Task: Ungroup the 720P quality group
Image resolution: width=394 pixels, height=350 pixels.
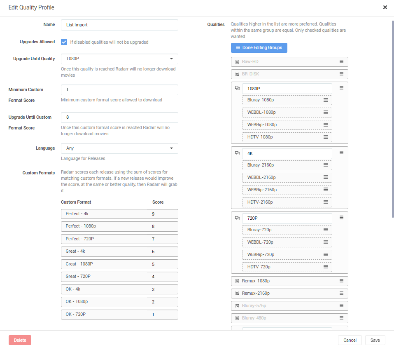Action: tap(237, 218)
